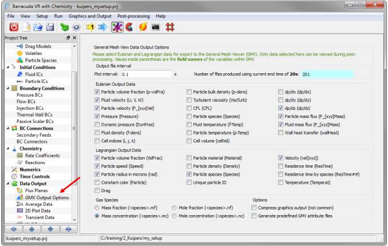Open the Post-processing menu
This screenshot has width=388, height=246.
pos(133,16)
